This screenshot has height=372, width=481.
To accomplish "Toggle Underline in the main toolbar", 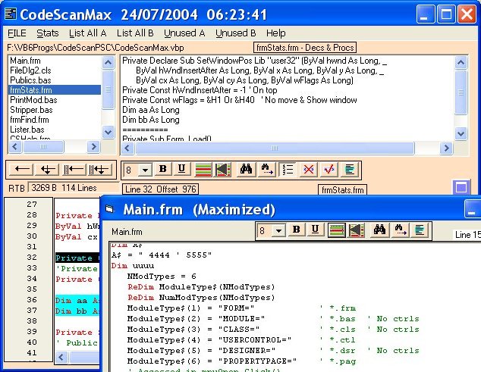I will tap(182, 170).
